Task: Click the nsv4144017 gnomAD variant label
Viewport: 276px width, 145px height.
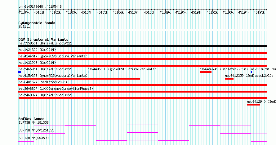Action: point(53,56)
